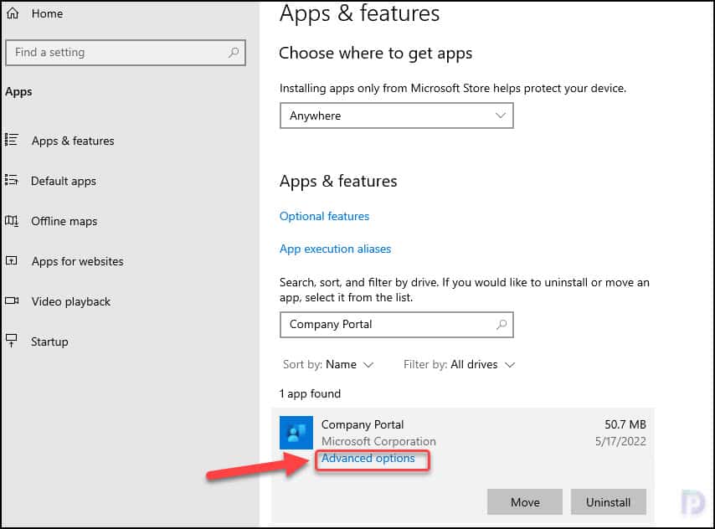Open Video playback settings
Image resolution: width=715 pixels, height=529 pixels.
click(x=70, y=301)
